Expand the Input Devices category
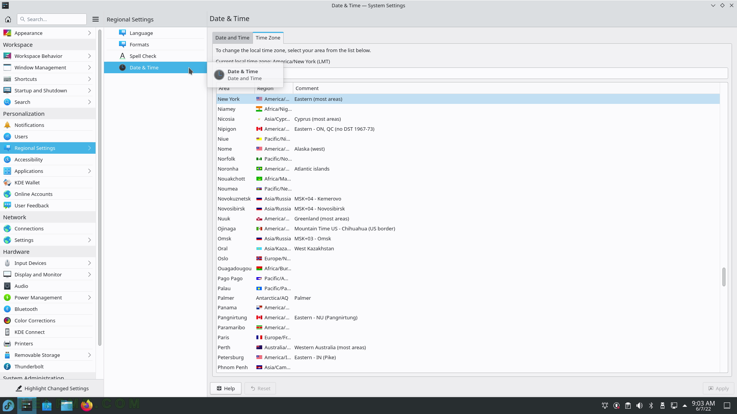This screenshot has width=737, height=414. point(48,263)
